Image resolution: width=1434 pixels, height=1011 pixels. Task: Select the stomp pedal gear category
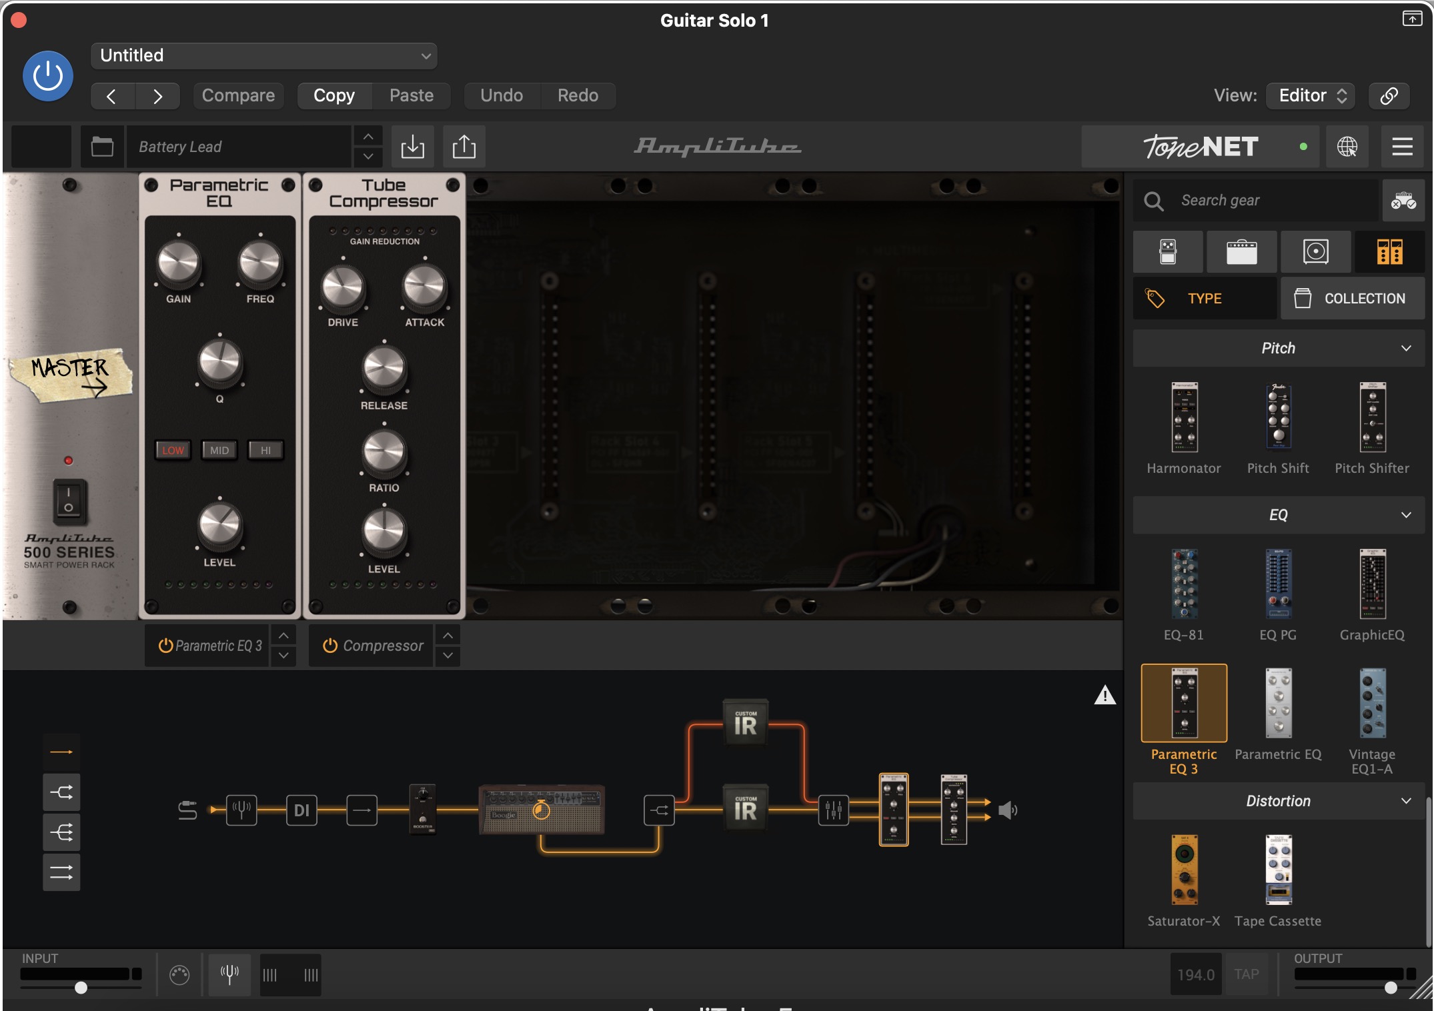[x=1168, y=252]
